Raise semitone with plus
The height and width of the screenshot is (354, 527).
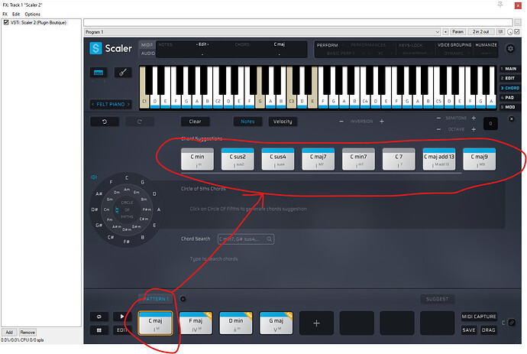click(474, 118)
